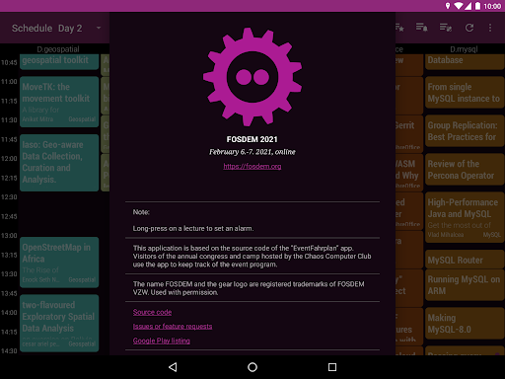Open the starred lectures list icon
505x379 pixels.
[x=399, y=28]
